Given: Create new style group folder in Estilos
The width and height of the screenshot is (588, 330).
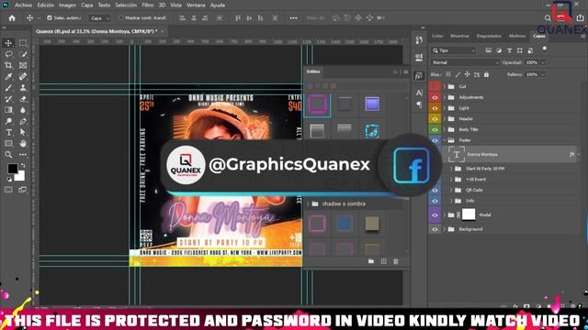Looking at the screenshot, I should 371,261.
